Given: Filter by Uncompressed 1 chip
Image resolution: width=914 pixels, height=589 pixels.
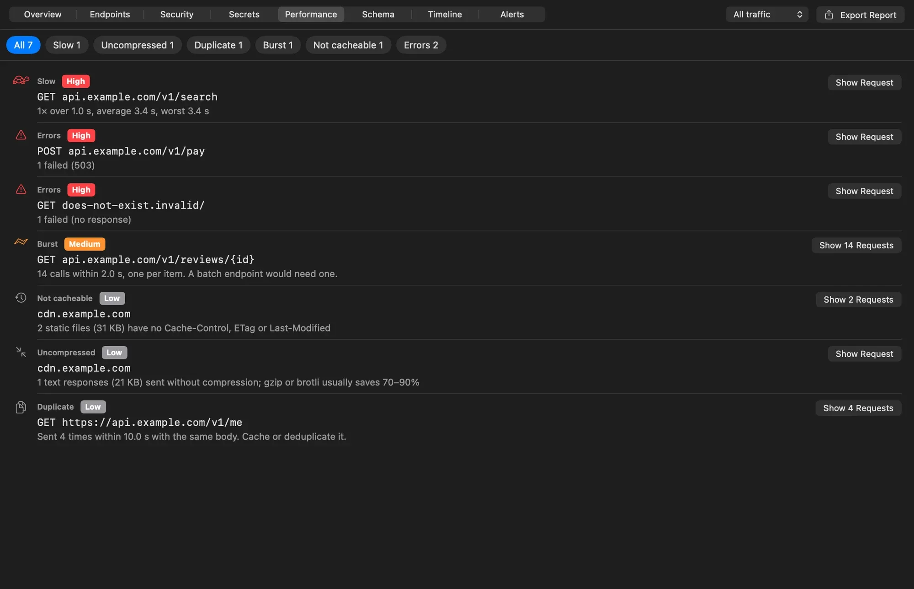Looking at the screenshot, I should (138, 45).
